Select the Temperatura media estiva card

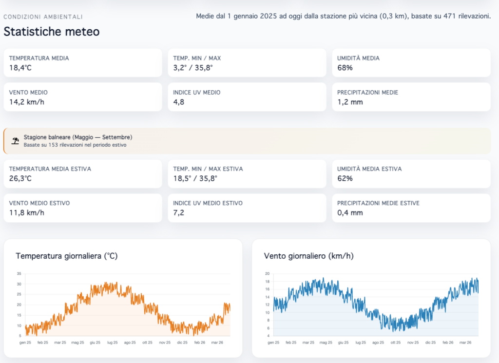pyautogui.click(x=83, y=173)
